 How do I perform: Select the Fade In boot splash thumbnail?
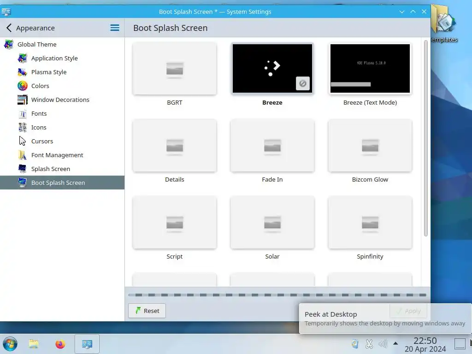coord(272,145)
